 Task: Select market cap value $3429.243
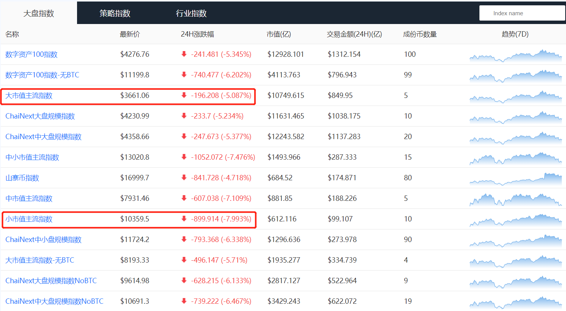coord(284,301)
